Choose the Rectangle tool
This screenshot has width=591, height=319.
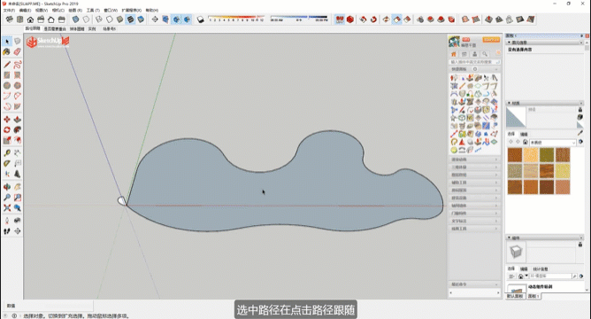(7, 75)
